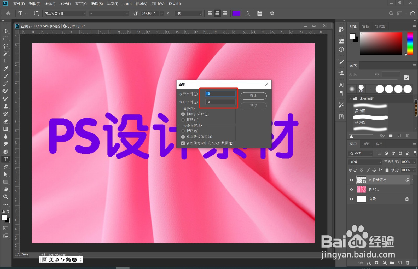418x269 pixels.
Task: Click the vertical scale (垂直比例) input field
Action: pos(220,102)
